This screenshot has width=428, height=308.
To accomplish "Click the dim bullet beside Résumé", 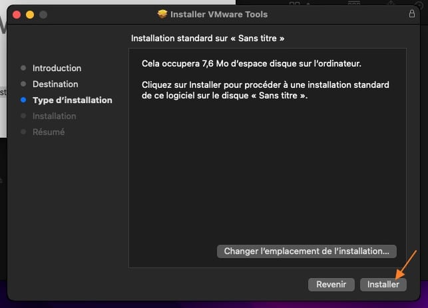I will 23,132.
